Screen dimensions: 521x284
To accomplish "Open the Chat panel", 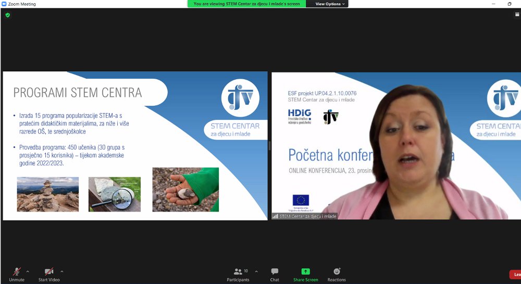I will click(x=275, y=274).
